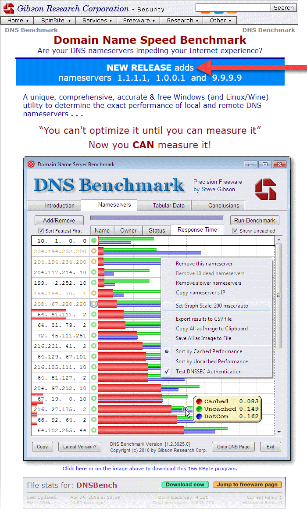Screen dimensions: 307x512
Task: Click status ring for 64.81.111.2
Action: [94, 314]
